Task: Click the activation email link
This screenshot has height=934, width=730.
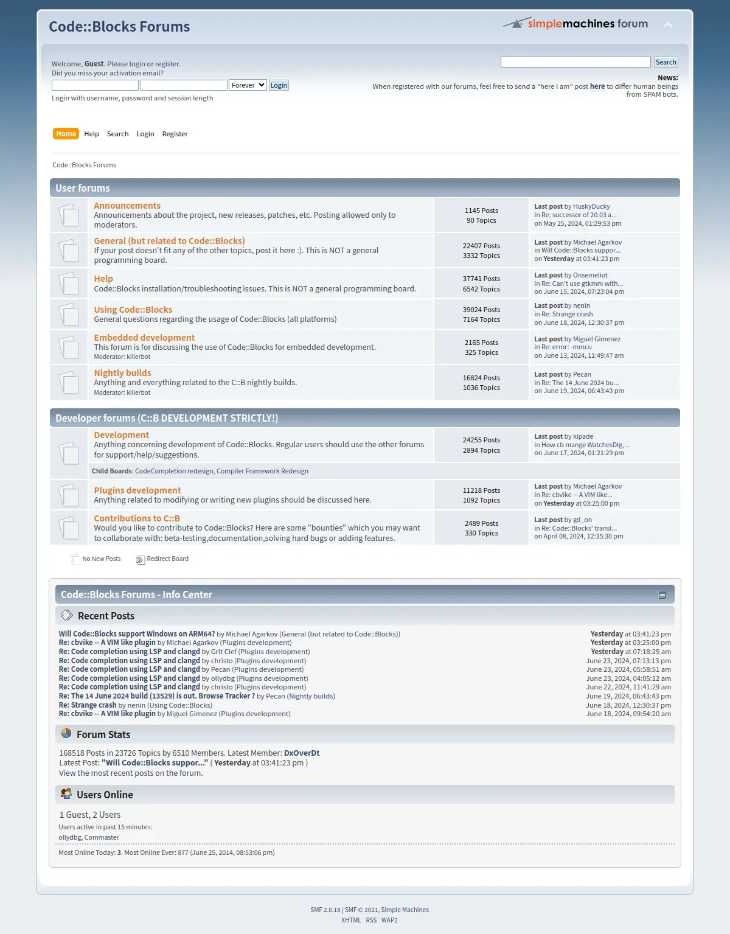Action: [x=136, y=73]
